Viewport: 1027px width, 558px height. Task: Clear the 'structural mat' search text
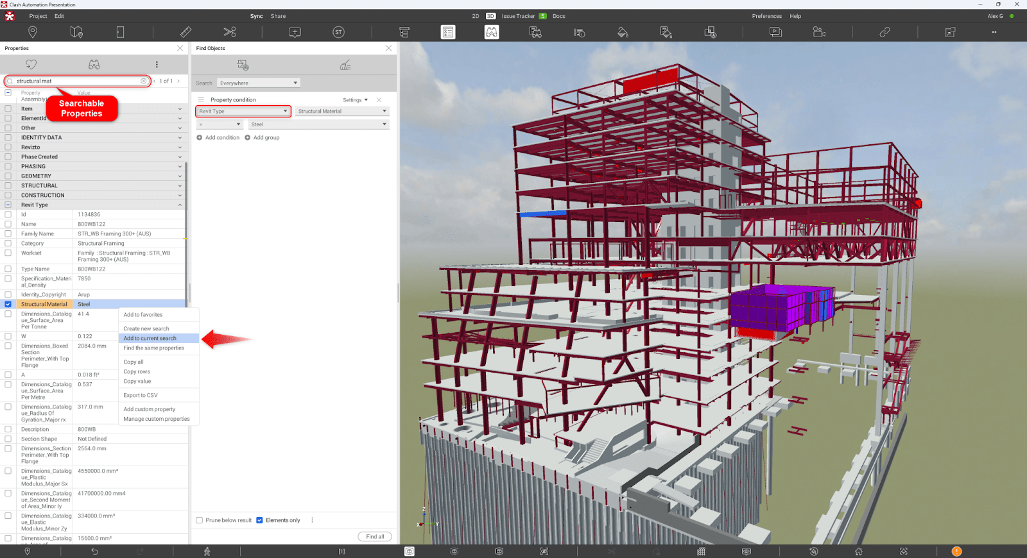click(144, 81)
